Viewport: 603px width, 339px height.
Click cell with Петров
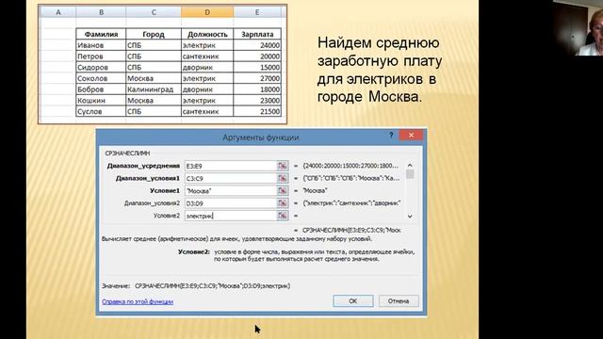coord(101,56)
